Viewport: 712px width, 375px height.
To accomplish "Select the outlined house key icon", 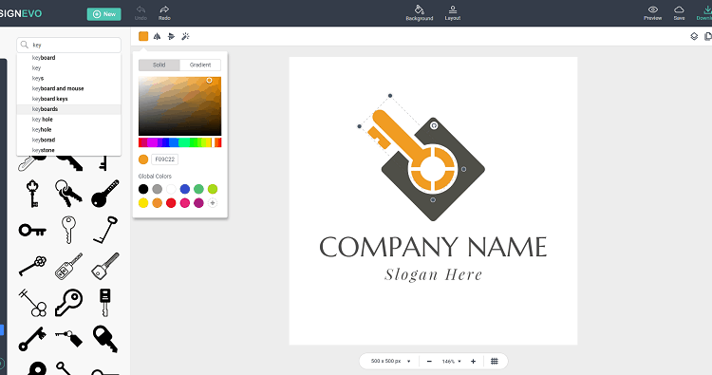I will coord(68,230).
